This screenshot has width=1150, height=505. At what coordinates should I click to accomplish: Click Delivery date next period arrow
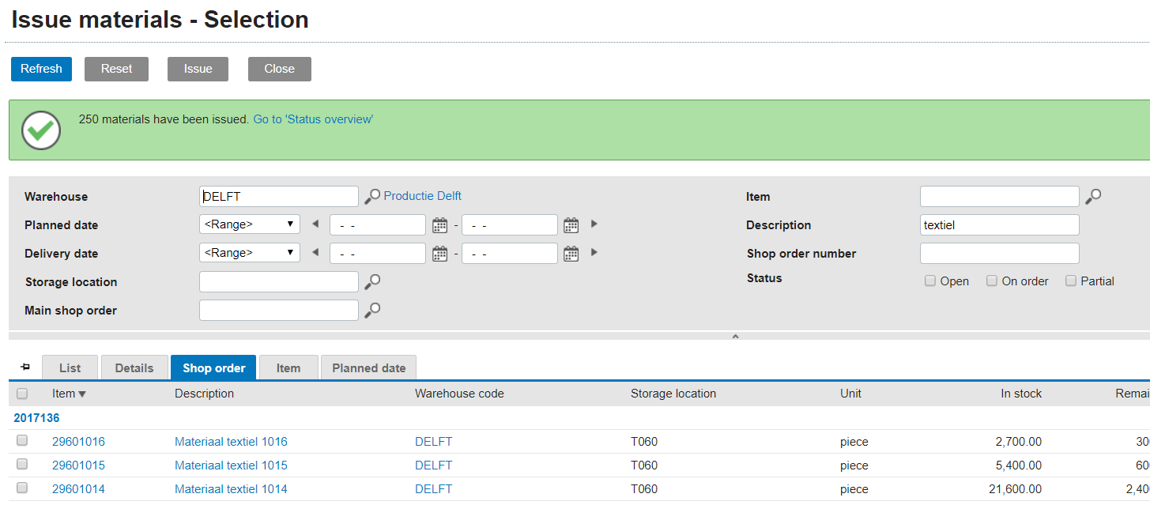pyautogui.click(x=594, y=253)
